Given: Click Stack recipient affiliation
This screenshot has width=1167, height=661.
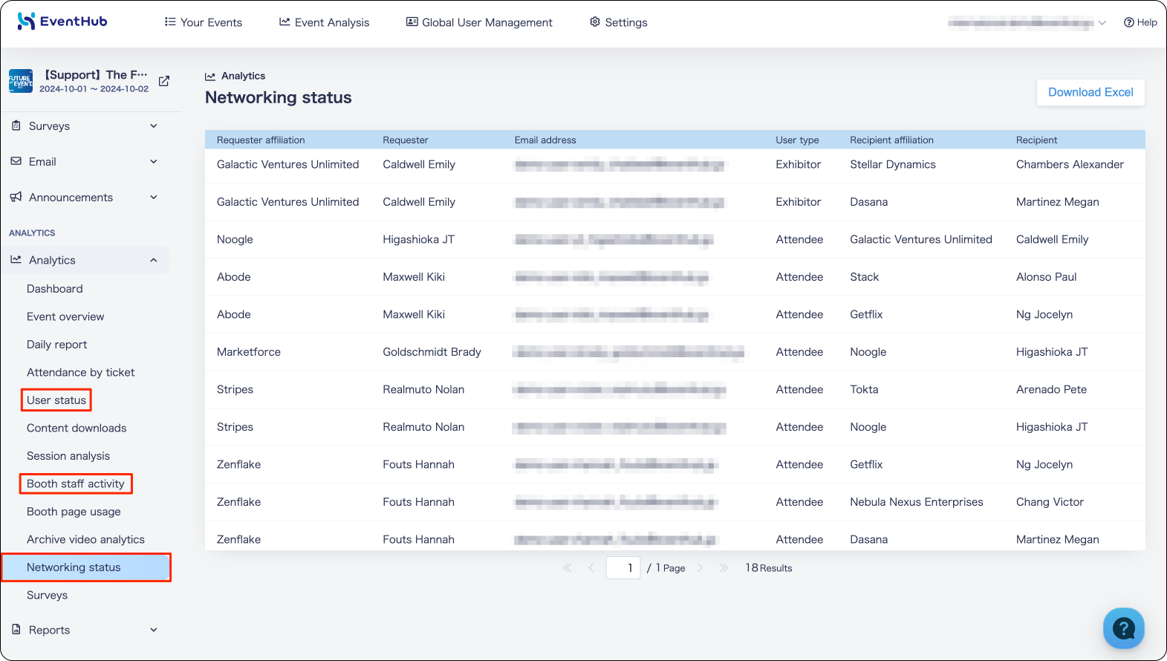Looking at the screenshot, I should (864, 277).
